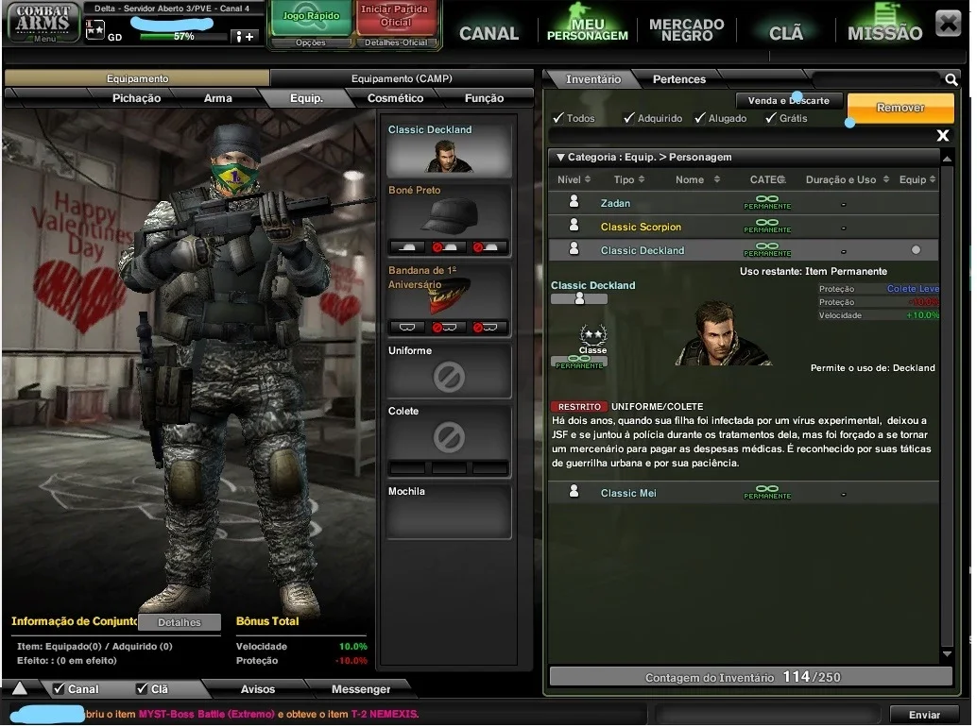
Task: Click the inventory scrollbar down arrow
Action: tap(947, 653)
